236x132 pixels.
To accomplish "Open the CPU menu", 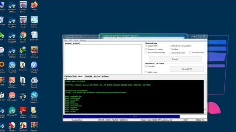I will coord(70,40).
